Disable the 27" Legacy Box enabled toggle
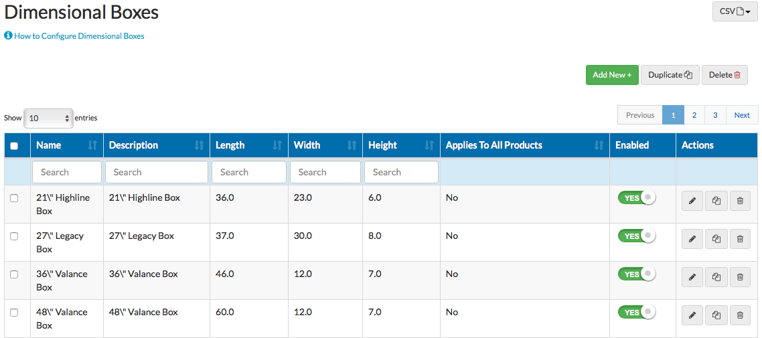Viewport: 762px width, 338px height. click(x=636, y=236)
